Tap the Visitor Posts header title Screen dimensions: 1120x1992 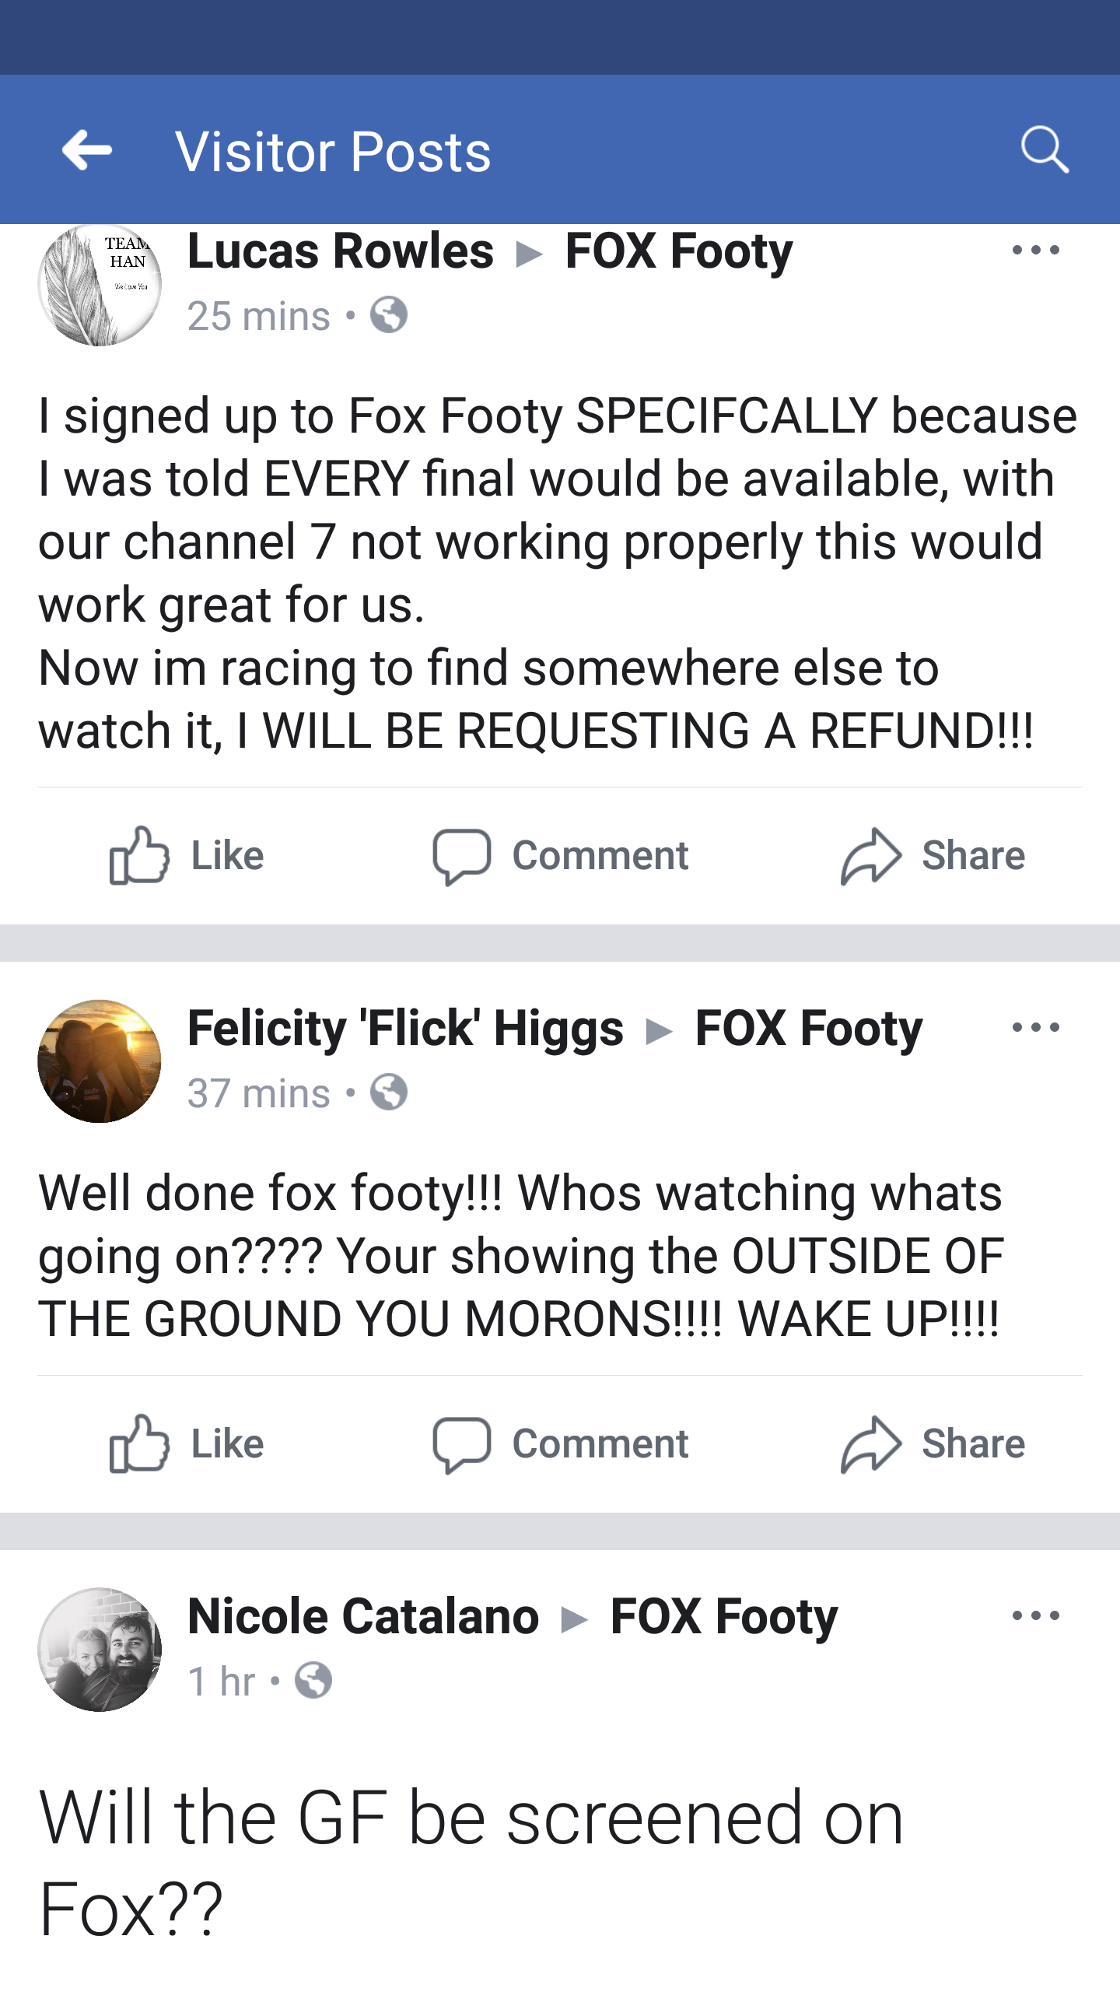(x=333, y=151)
